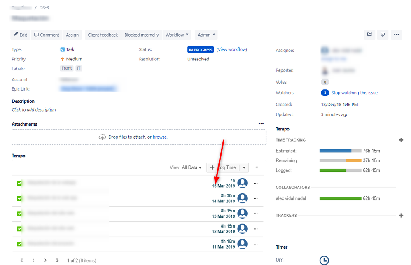Go to previous worklog page

tap(33, 260)
